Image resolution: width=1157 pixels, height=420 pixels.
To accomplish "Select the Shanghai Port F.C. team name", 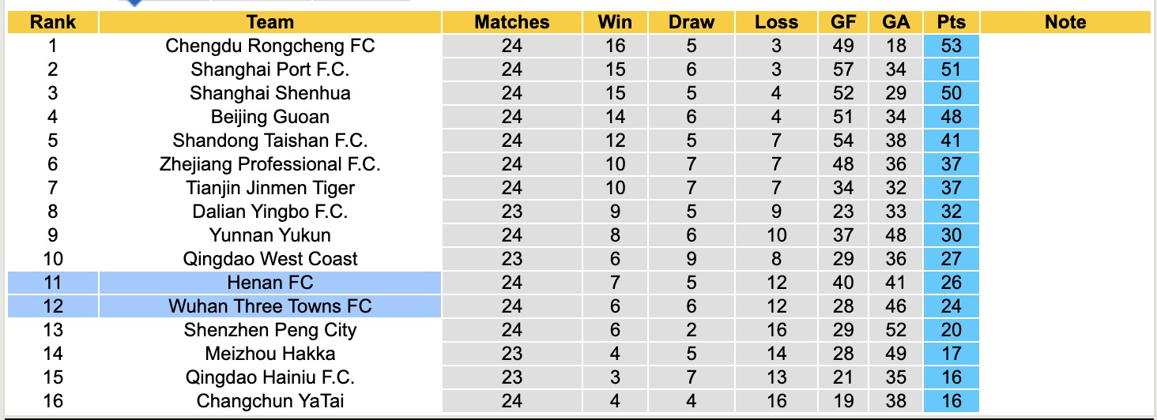I will 269,69.
